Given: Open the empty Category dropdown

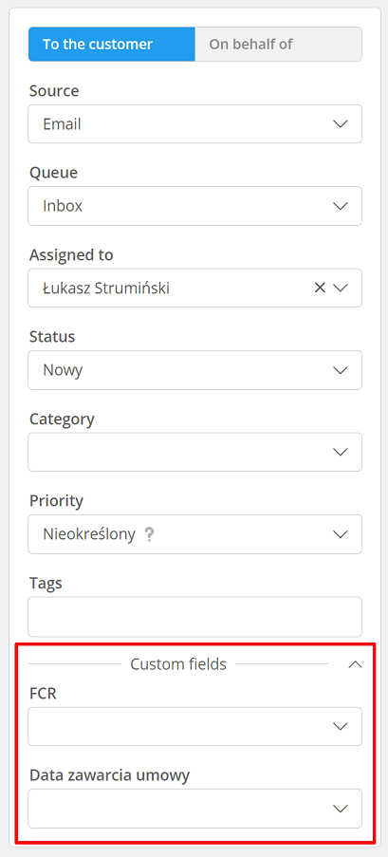Looking at the screenshot, I should [x=195, y=452].
